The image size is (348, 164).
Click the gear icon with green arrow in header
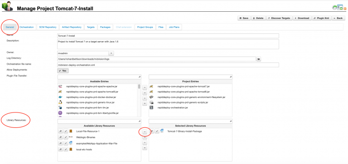[334, 8]
